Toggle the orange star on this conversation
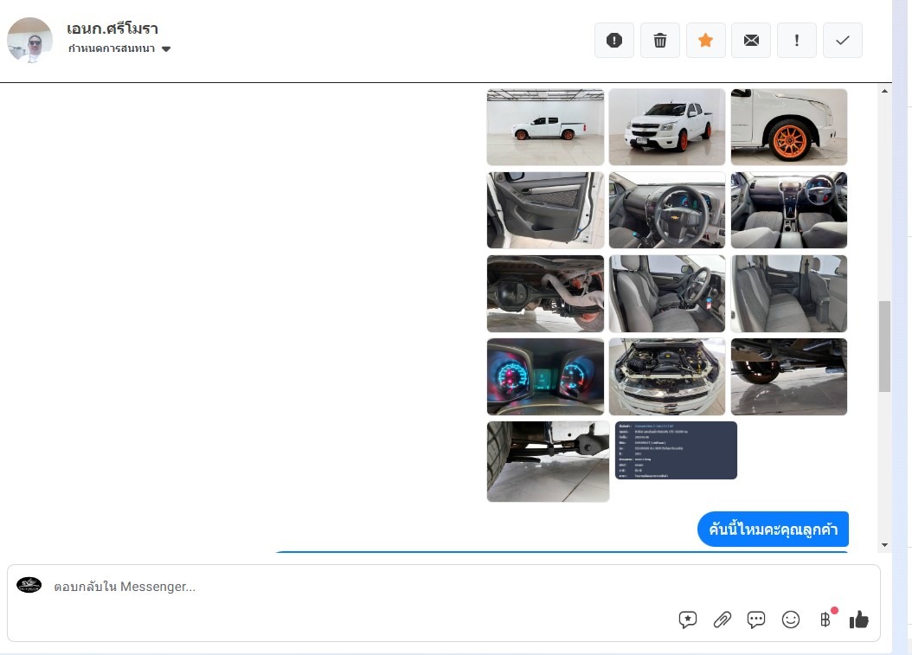The height and width of the screenshot is (655, 912). point(705,41)
